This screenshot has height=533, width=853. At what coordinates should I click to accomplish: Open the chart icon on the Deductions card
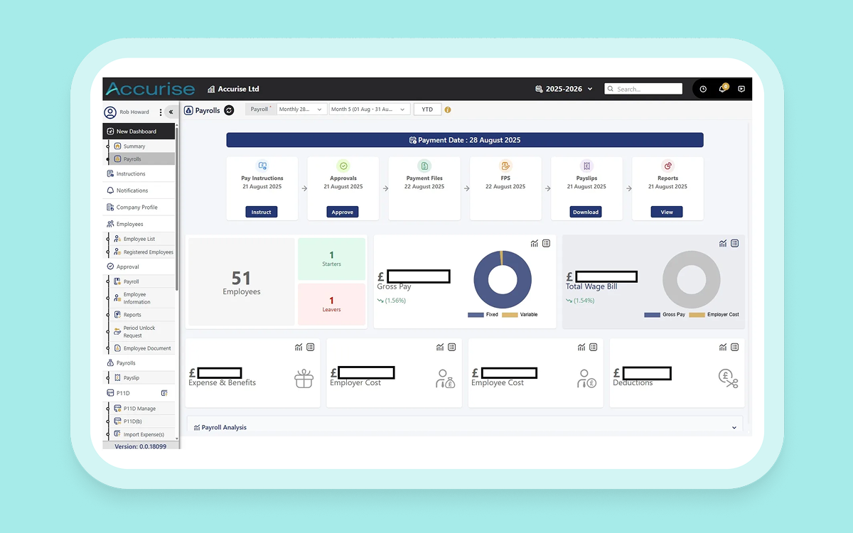(x=723, y=347)
